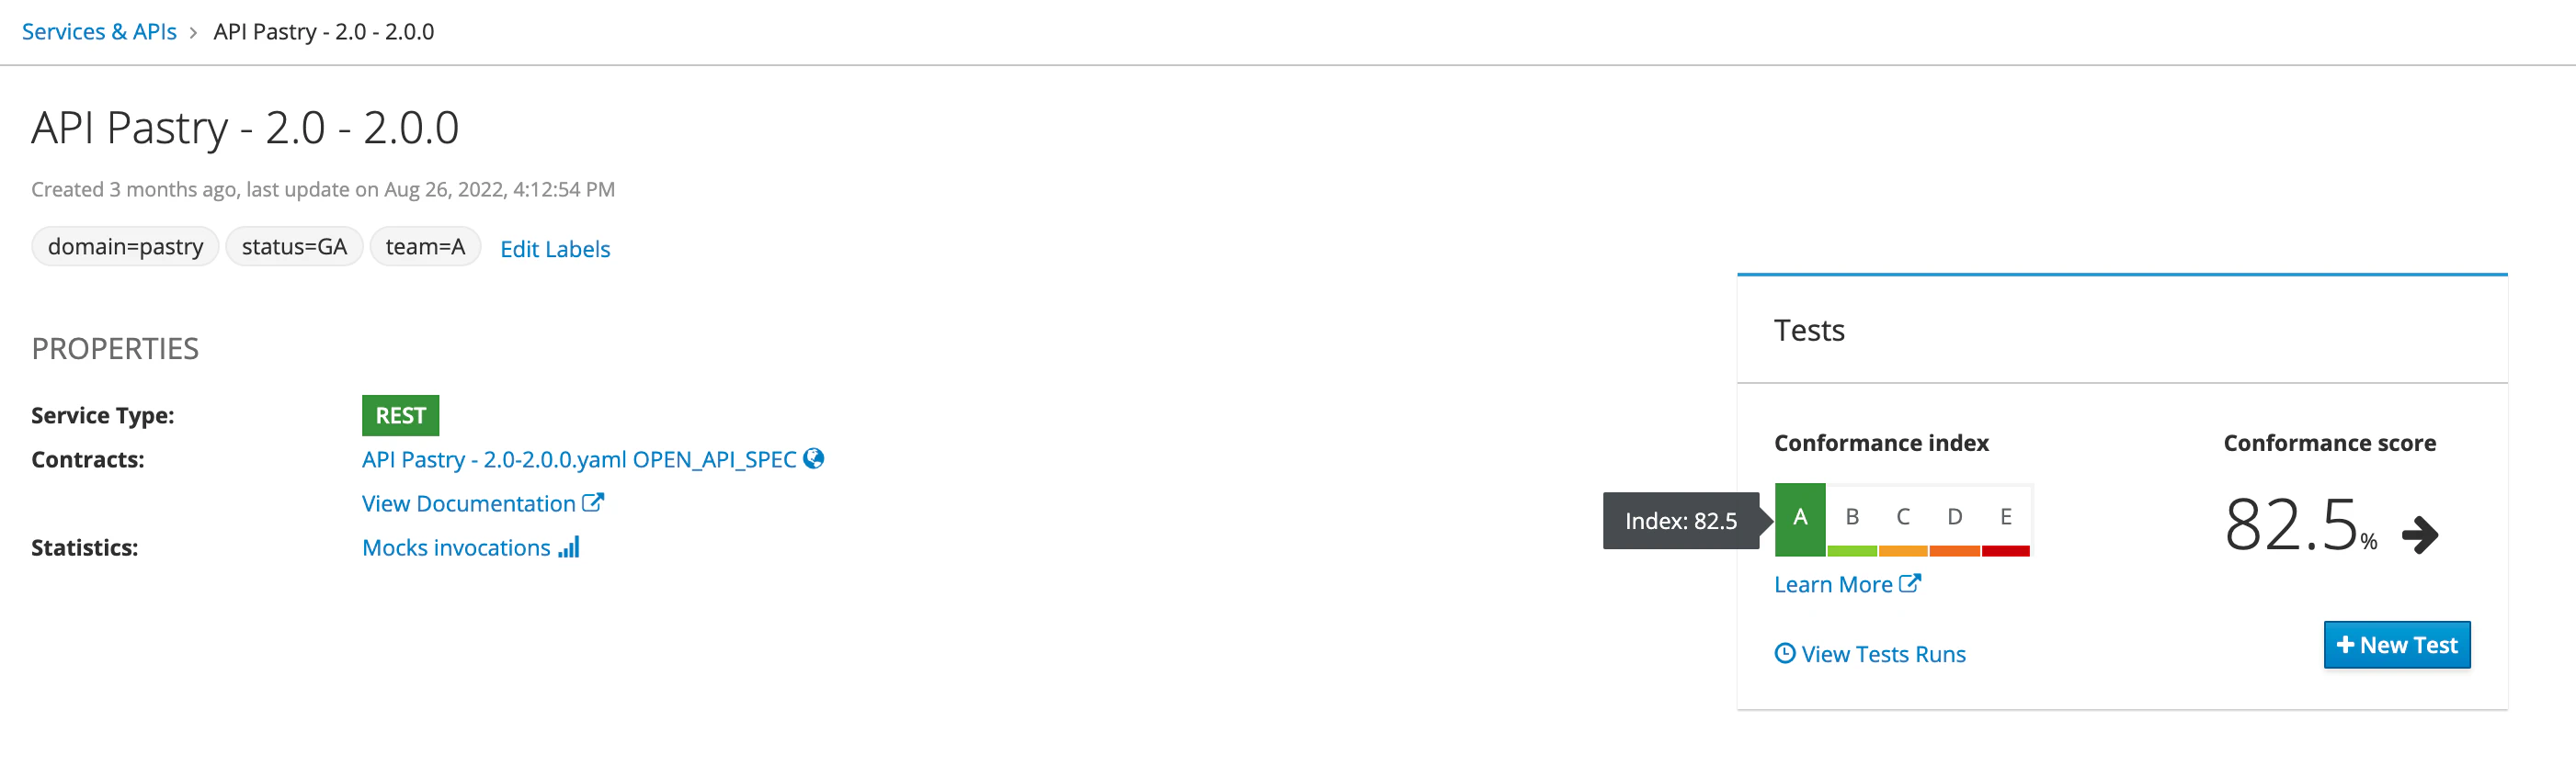Click the plus icon on New Test button
Viewport: 2576px width, 777px height.
pos(2345,645)
